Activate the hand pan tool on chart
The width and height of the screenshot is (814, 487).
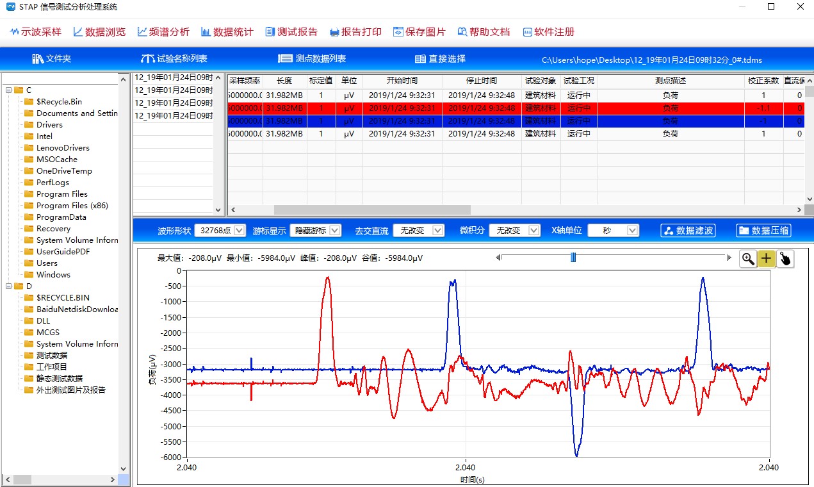tap(785, 258)
